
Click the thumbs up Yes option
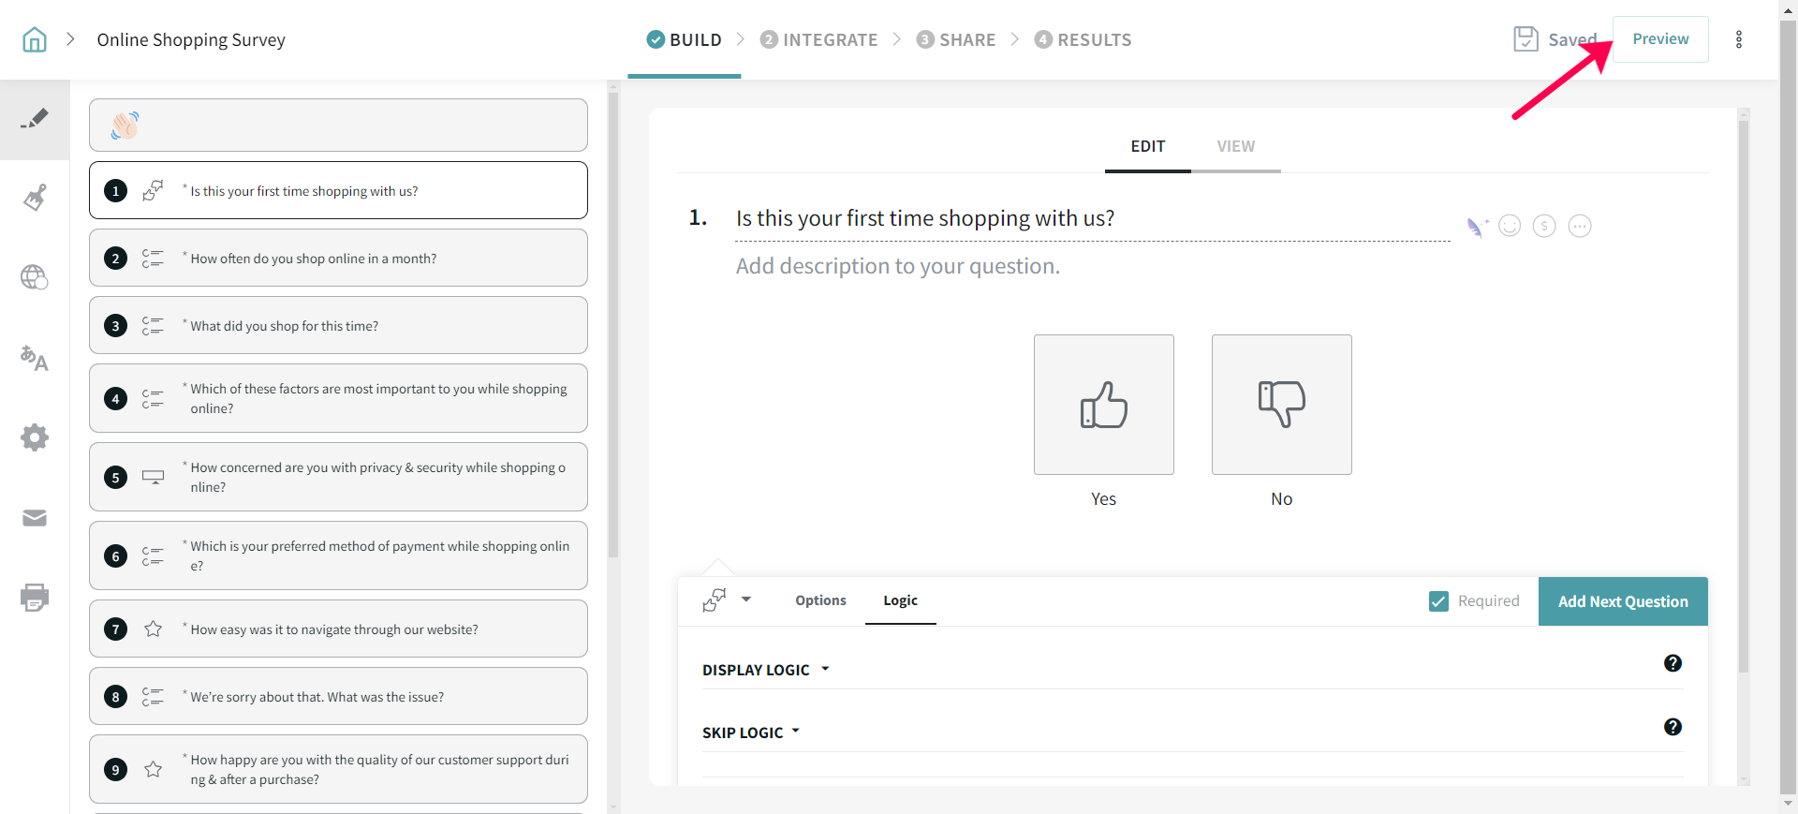(x=1103, y=405)
